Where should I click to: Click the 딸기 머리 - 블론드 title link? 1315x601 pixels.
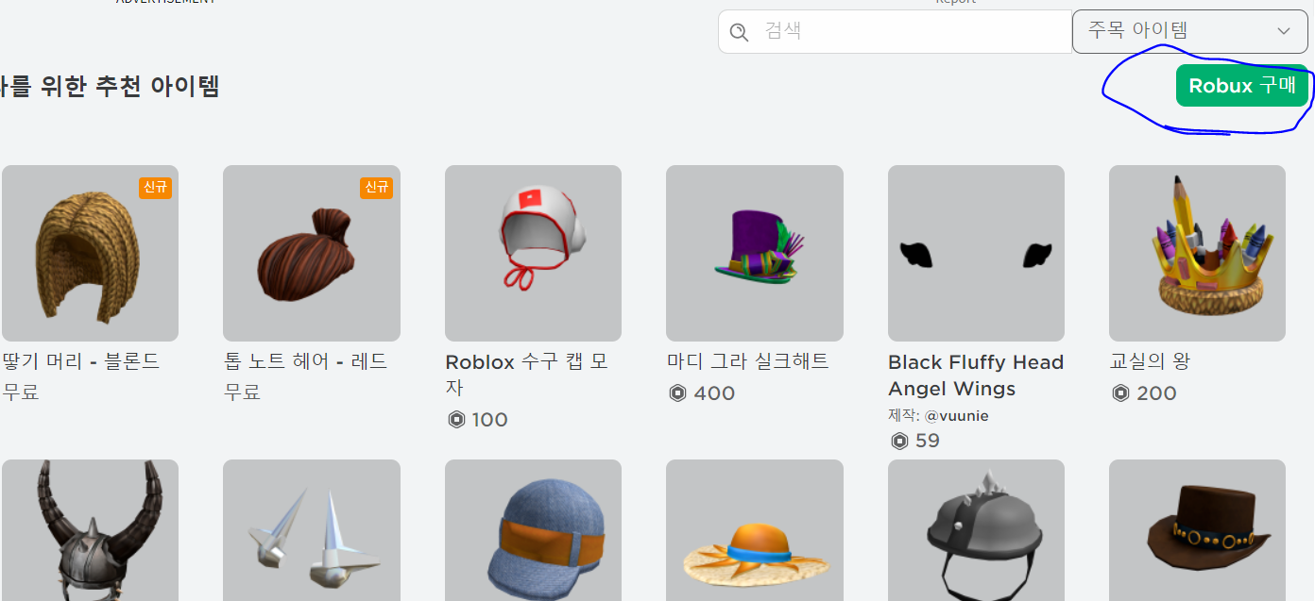(x=81, y=361)
